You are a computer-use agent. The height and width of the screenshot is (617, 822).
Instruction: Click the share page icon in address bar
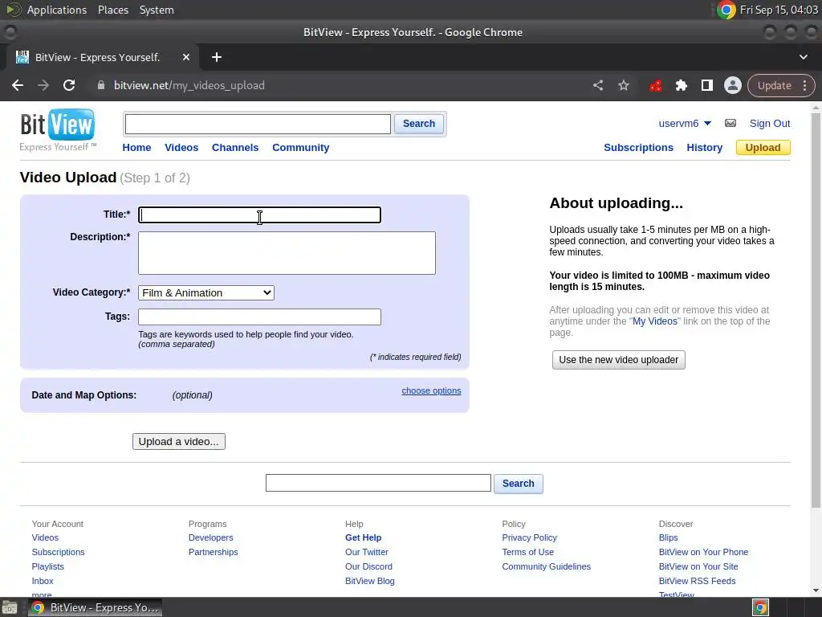tap(597, 85)
